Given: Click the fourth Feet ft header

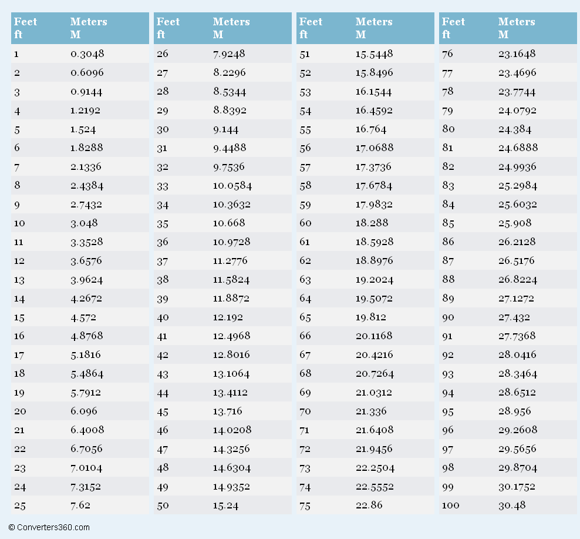Looking at the screenshot, I should click(454, 28).
